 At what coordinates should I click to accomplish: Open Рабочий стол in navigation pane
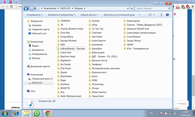pyautogui.click(x=39, y=33)
